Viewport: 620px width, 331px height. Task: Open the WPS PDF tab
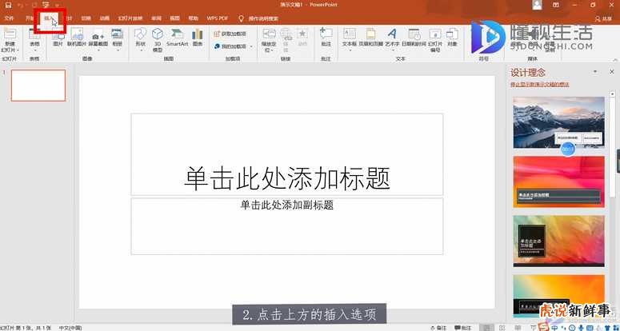[x=217, y=18]
